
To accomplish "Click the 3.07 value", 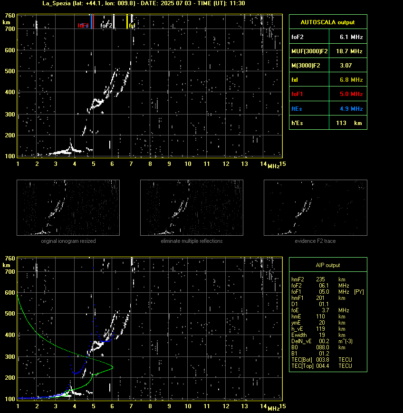I will click(x=346, y=65).
